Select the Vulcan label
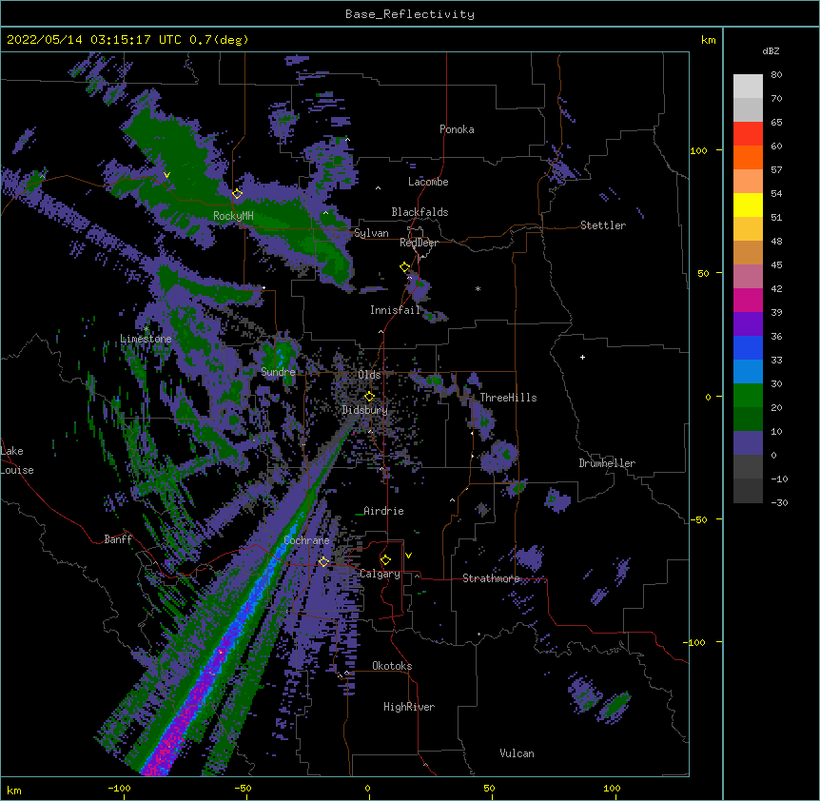820x801 pixels. 517,753
